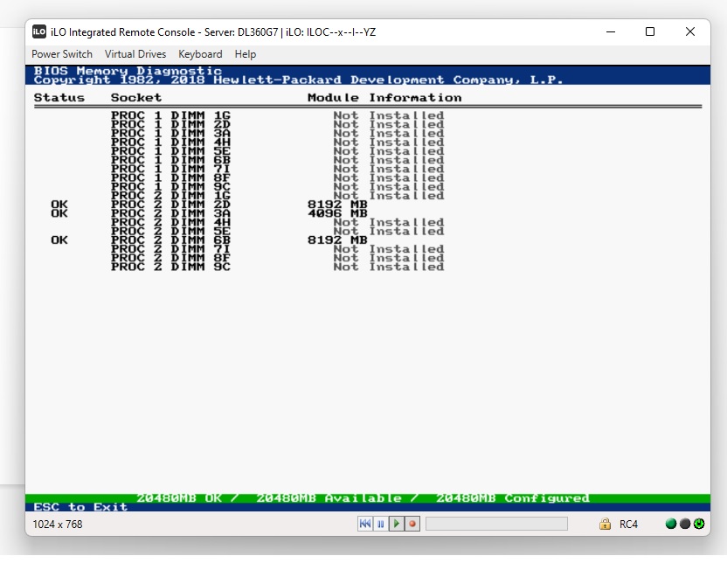Image resolution: width=727 pixels, height=563 pixels.
Task: Click the '20480MB OK' summary text
Action: click(179, 498)
